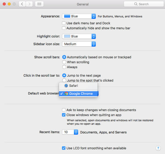Viewport: 165px width, 154px height.
Task: Click the Safari compass icon
Action: click(x=66, y=86)
